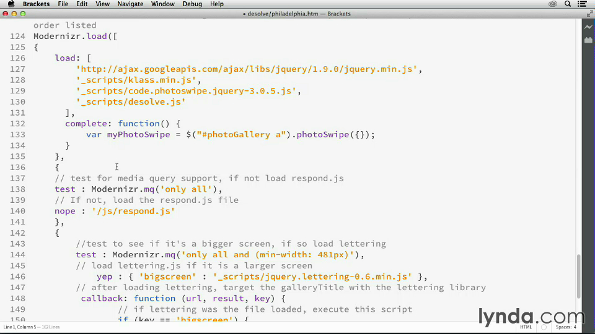Click 'callback' keyword on line 148
The image size is (595, 334).
point(102,299)
